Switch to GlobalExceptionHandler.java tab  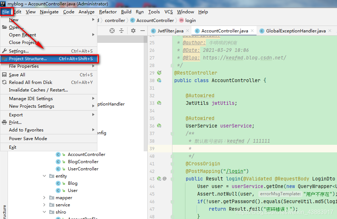click(296, 31)
